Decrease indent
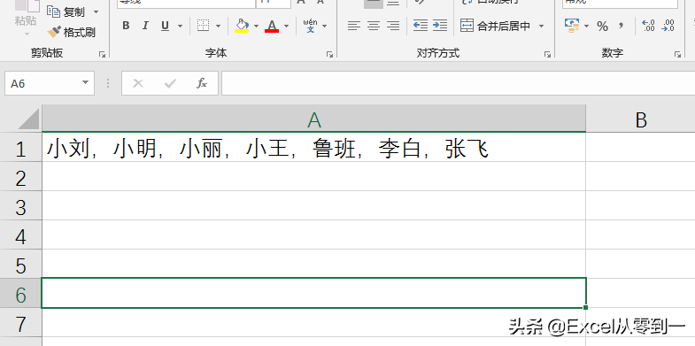 420,26
